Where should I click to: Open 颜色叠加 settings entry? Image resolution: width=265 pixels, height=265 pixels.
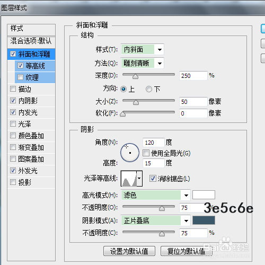click(31, 136)
